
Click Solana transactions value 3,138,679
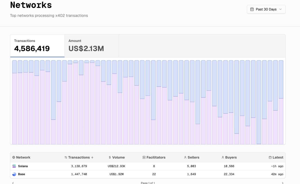[79, 166]
